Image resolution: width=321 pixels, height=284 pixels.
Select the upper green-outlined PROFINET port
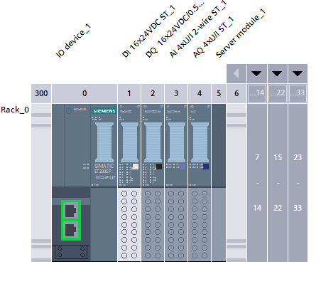(x=71, y=210)
